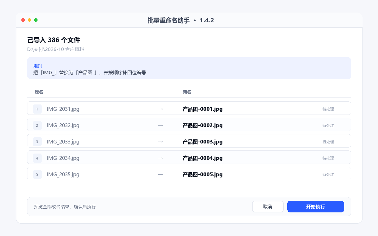The width and height of the screenshot is (378, 236).
Task: Click the 开始执行 button
Action: (x=316, y=207)
